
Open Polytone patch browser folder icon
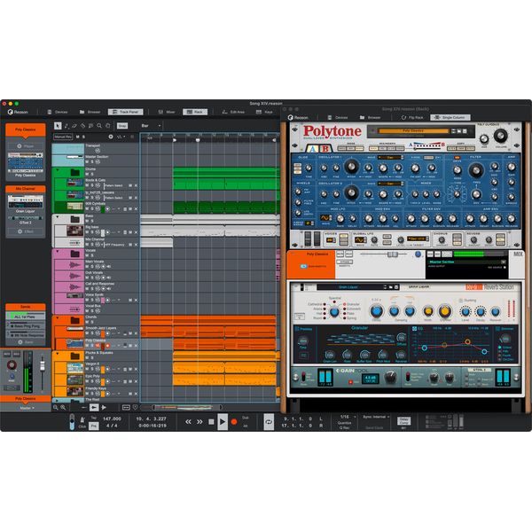[459, 131]
